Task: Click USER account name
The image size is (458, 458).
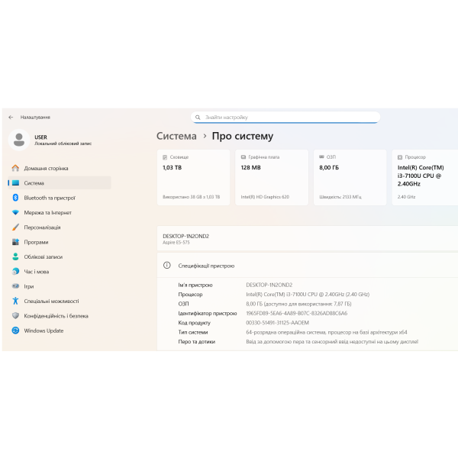Action: (41, 137)
